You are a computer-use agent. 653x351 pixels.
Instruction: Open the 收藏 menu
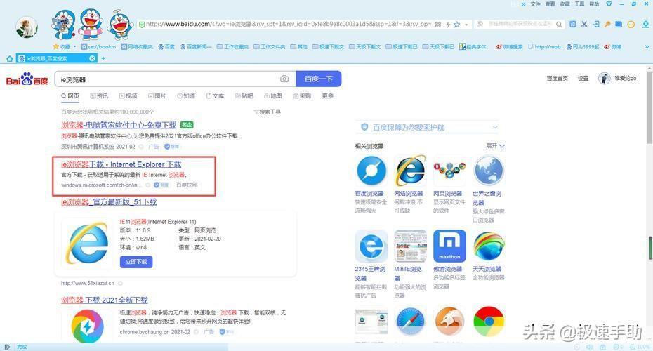(x=565, y=4)
